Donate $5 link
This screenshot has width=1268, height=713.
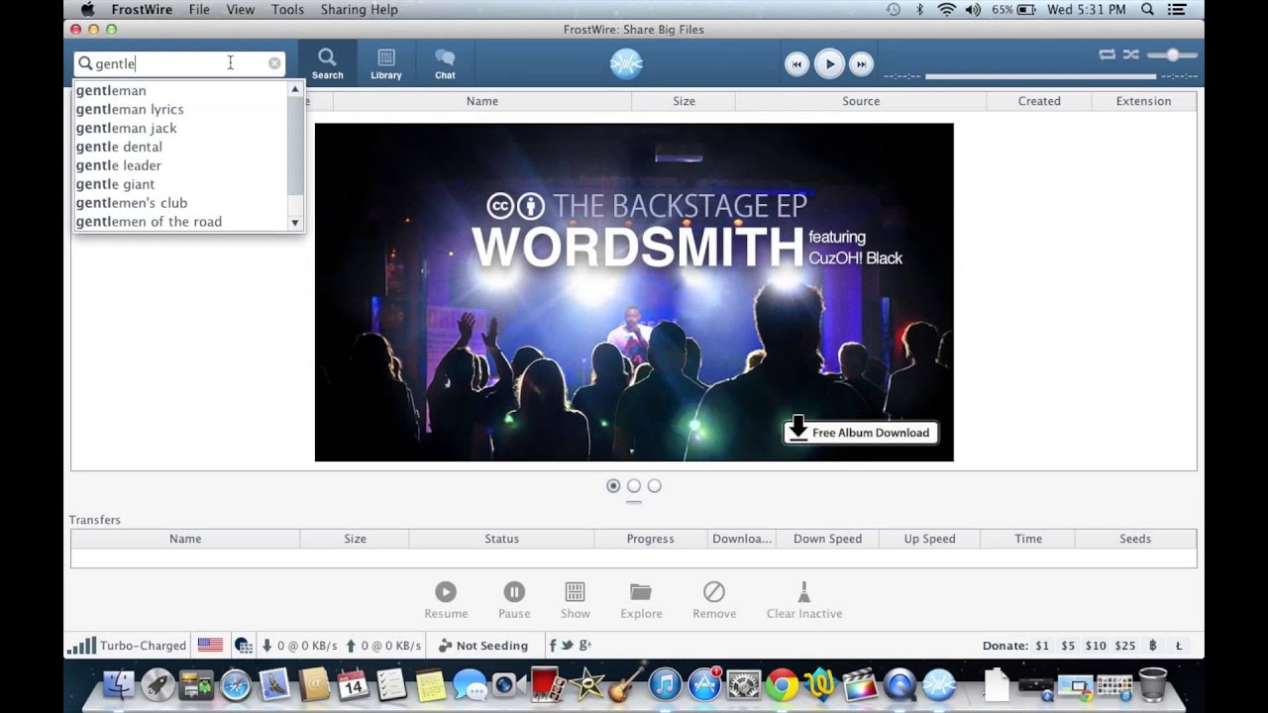click(x=1068, y=646)
